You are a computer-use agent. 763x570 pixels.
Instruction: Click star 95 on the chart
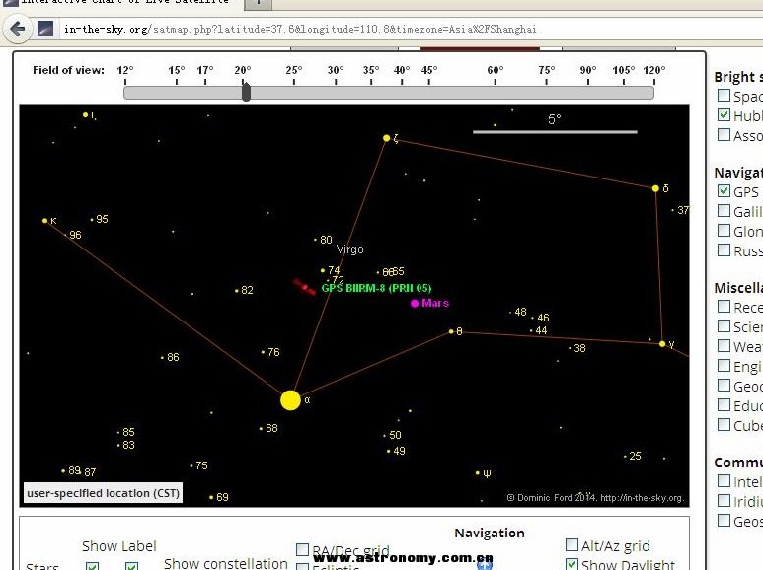[x=92, y=220]
